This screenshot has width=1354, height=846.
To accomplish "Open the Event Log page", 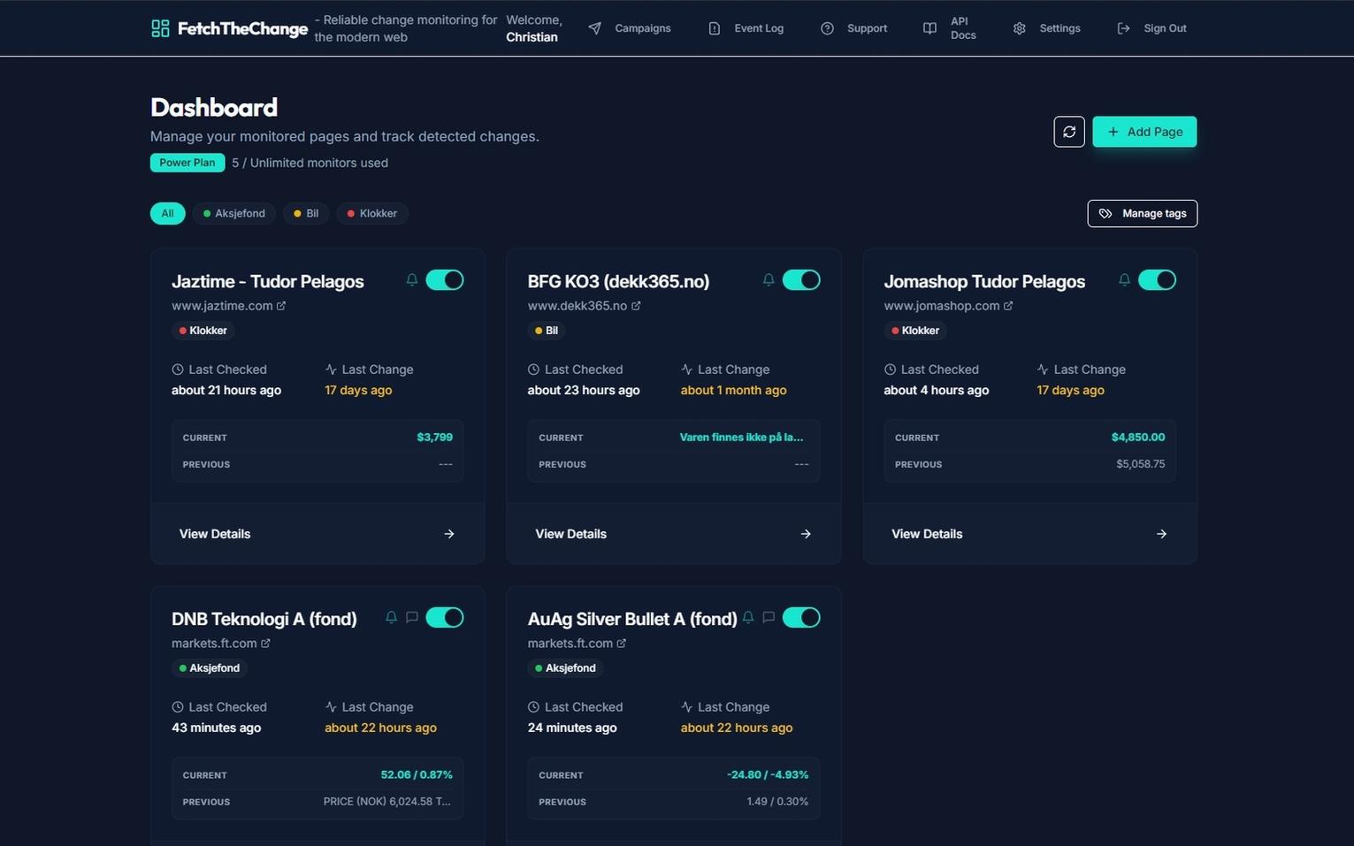I will click(746, 28).
